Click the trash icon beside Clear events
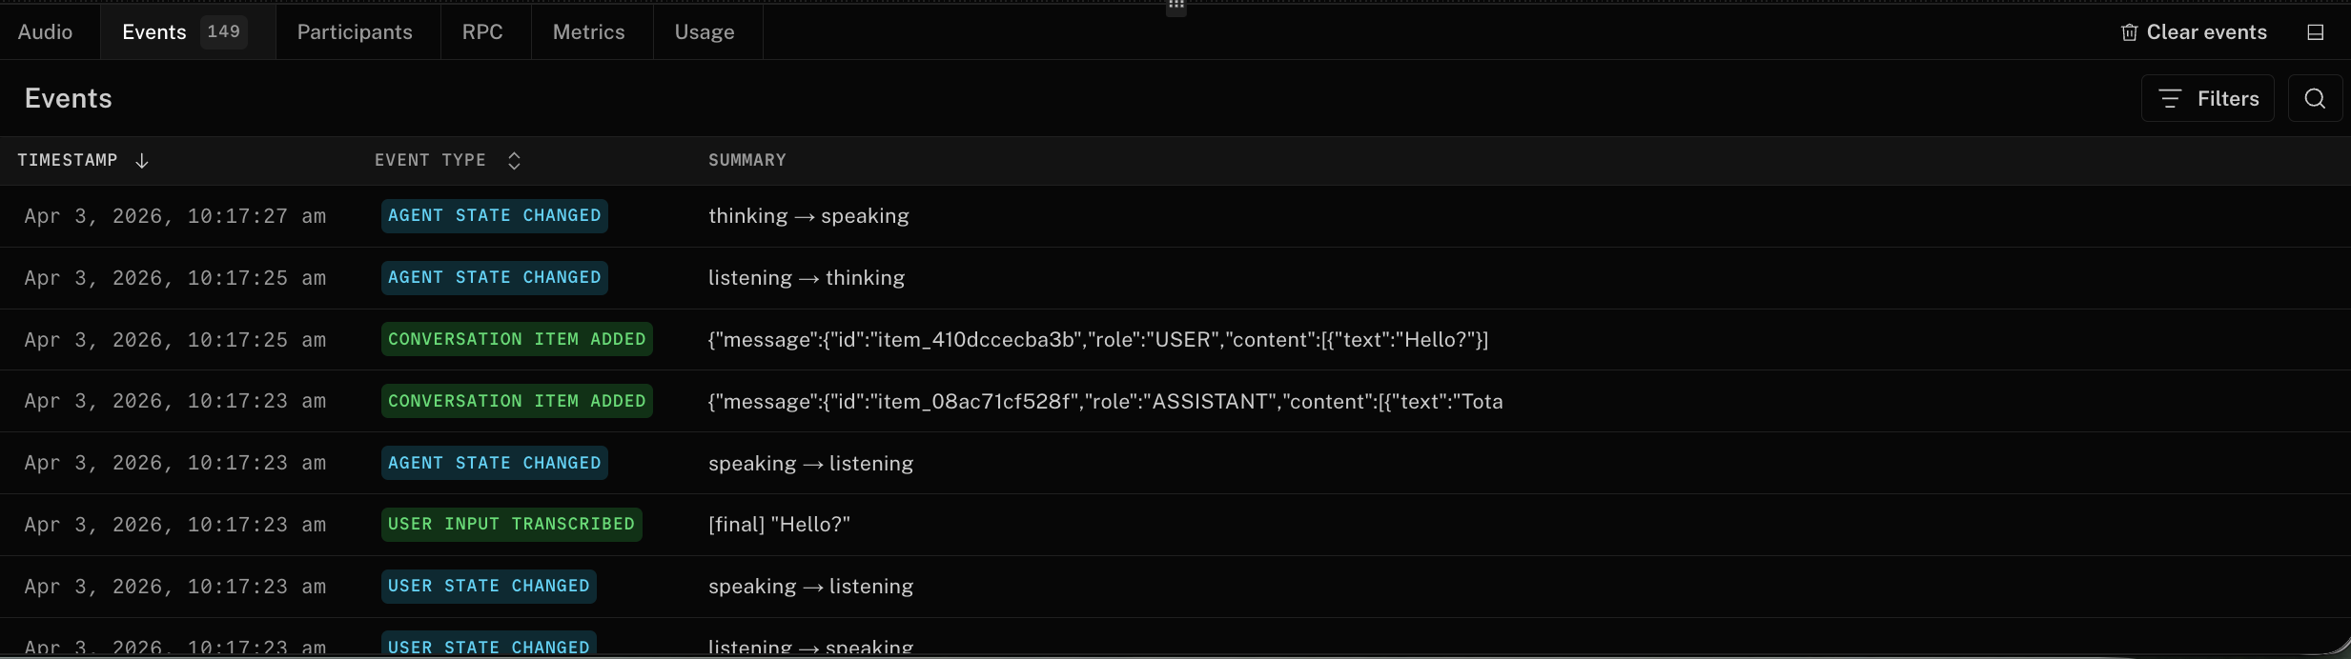The width and height of the screenshot is (2351, 659). click(2129, 32)
